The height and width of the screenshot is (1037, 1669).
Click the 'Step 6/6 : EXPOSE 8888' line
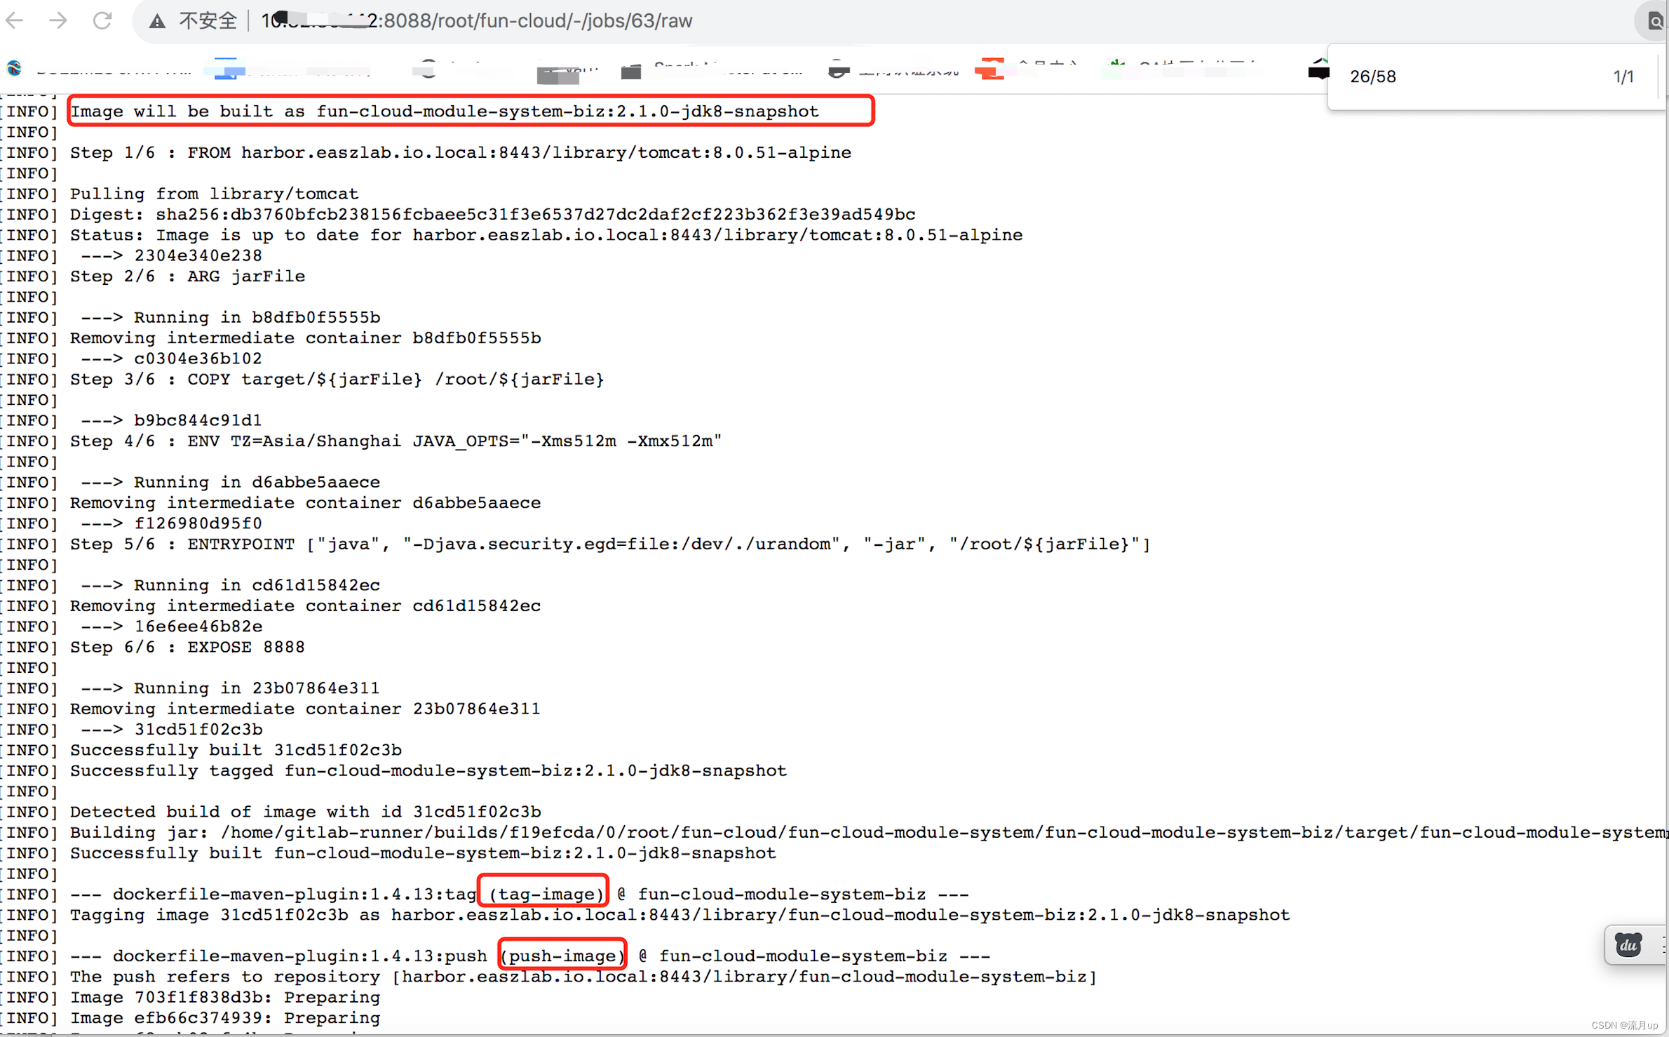187,647
